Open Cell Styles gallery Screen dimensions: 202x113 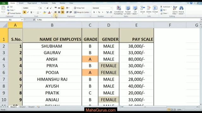[x=135, y=10]
